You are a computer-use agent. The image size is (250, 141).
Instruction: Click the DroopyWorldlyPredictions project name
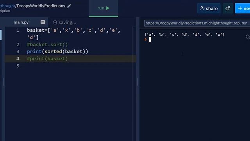41,6
